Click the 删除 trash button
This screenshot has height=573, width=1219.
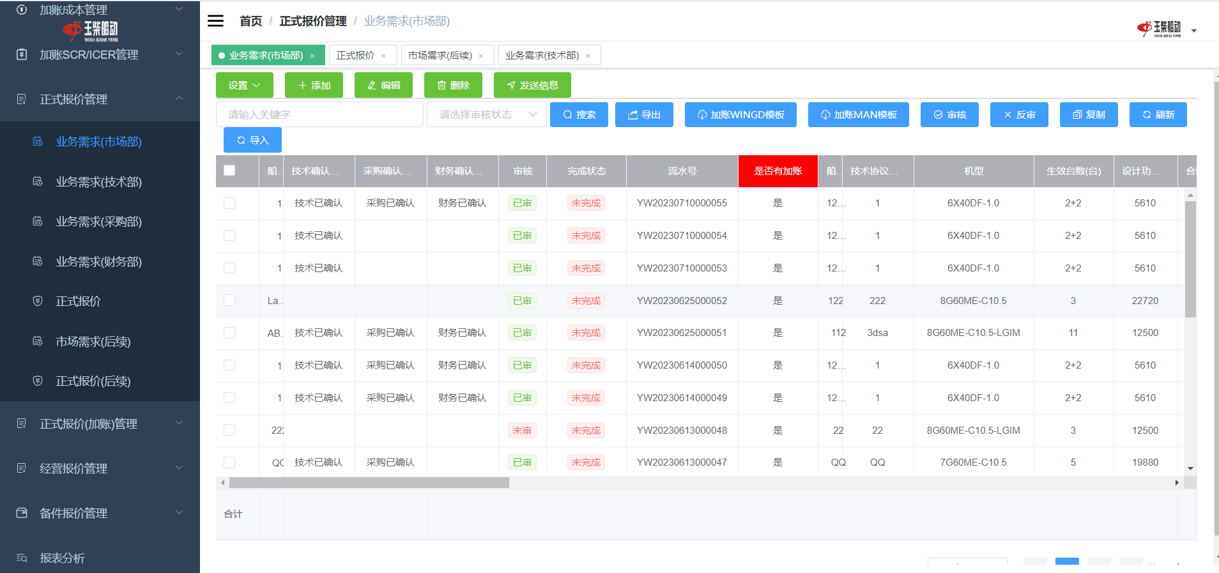(453, 86)
